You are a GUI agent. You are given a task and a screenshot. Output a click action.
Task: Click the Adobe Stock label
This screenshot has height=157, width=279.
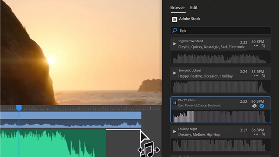pos(189,19)
